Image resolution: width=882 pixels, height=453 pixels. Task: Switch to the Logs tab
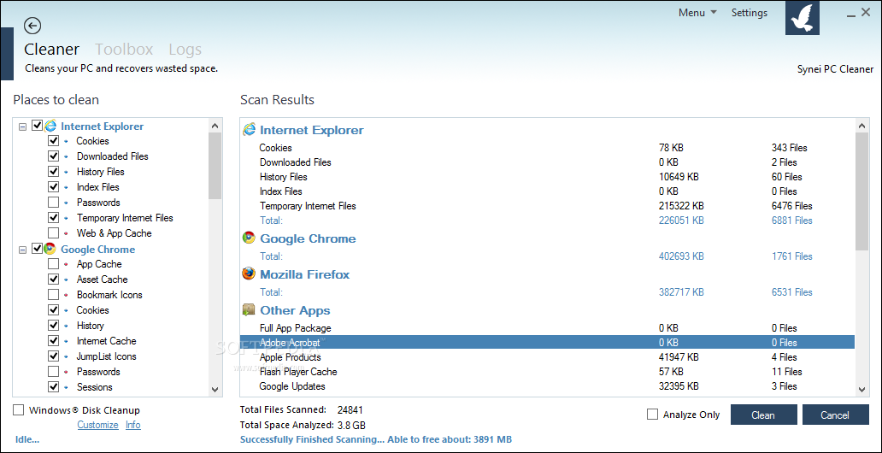point(185,50)
